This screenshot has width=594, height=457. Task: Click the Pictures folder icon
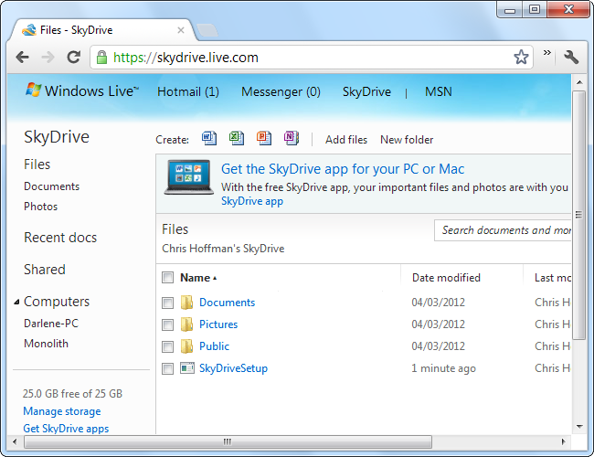(186, 324)
